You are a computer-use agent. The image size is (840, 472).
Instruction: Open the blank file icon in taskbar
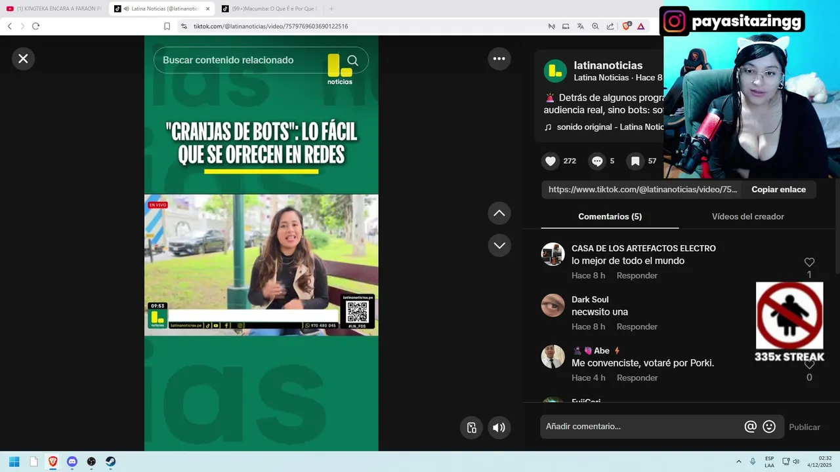33,462
